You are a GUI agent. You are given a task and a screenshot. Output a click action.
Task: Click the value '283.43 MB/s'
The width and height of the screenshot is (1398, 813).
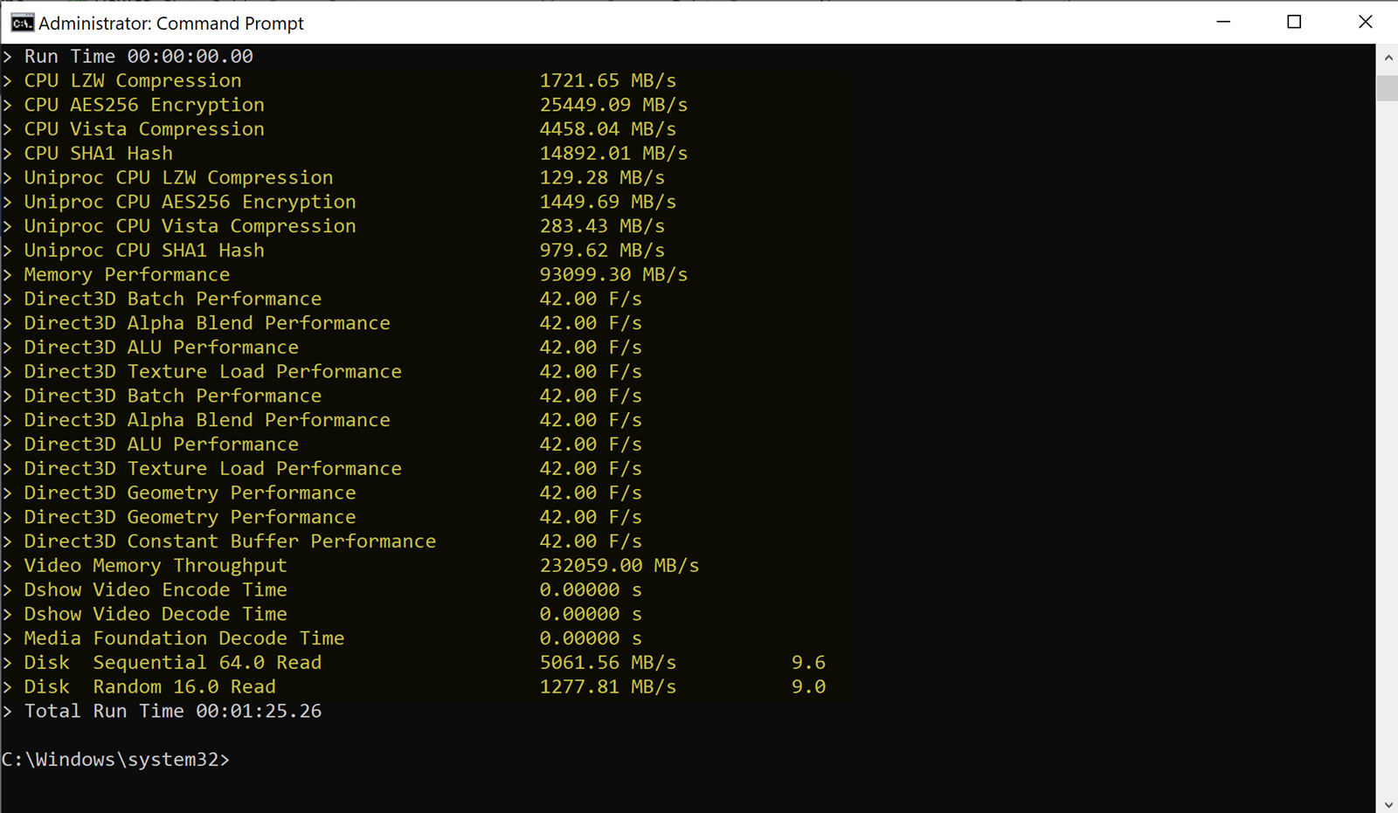[x=602, y=226]
